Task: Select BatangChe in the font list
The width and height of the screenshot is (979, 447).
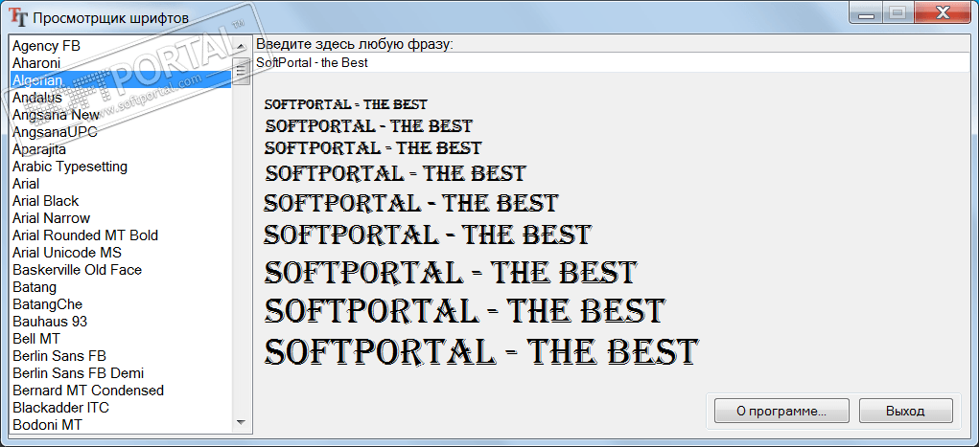Action: pos(121,304)
